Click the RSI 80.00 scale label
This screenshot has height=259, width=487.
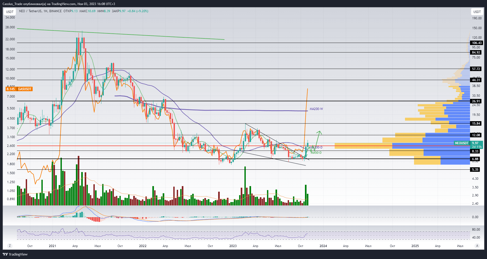tap(476, 230)
